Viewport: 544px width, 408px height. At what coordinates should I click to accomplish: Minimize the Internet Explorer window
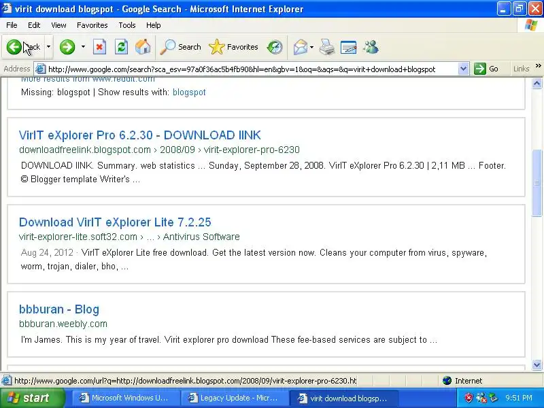(x=503, y=9)
